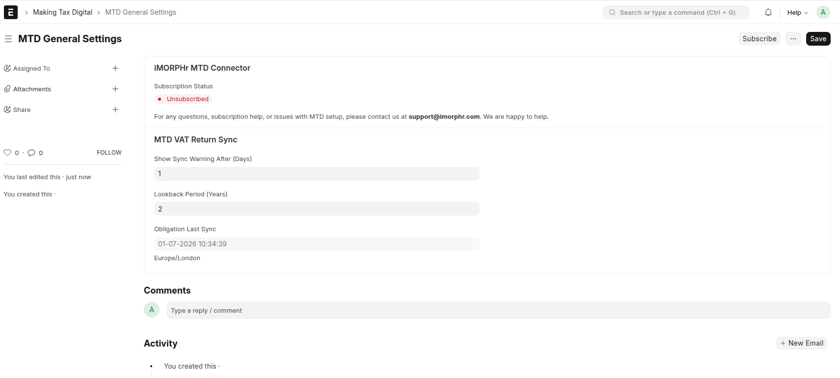Click the Obligation Last Sync datetime field
Image resolution: width=840 pixels, height=378 pixels.
(x=317, y=244)
